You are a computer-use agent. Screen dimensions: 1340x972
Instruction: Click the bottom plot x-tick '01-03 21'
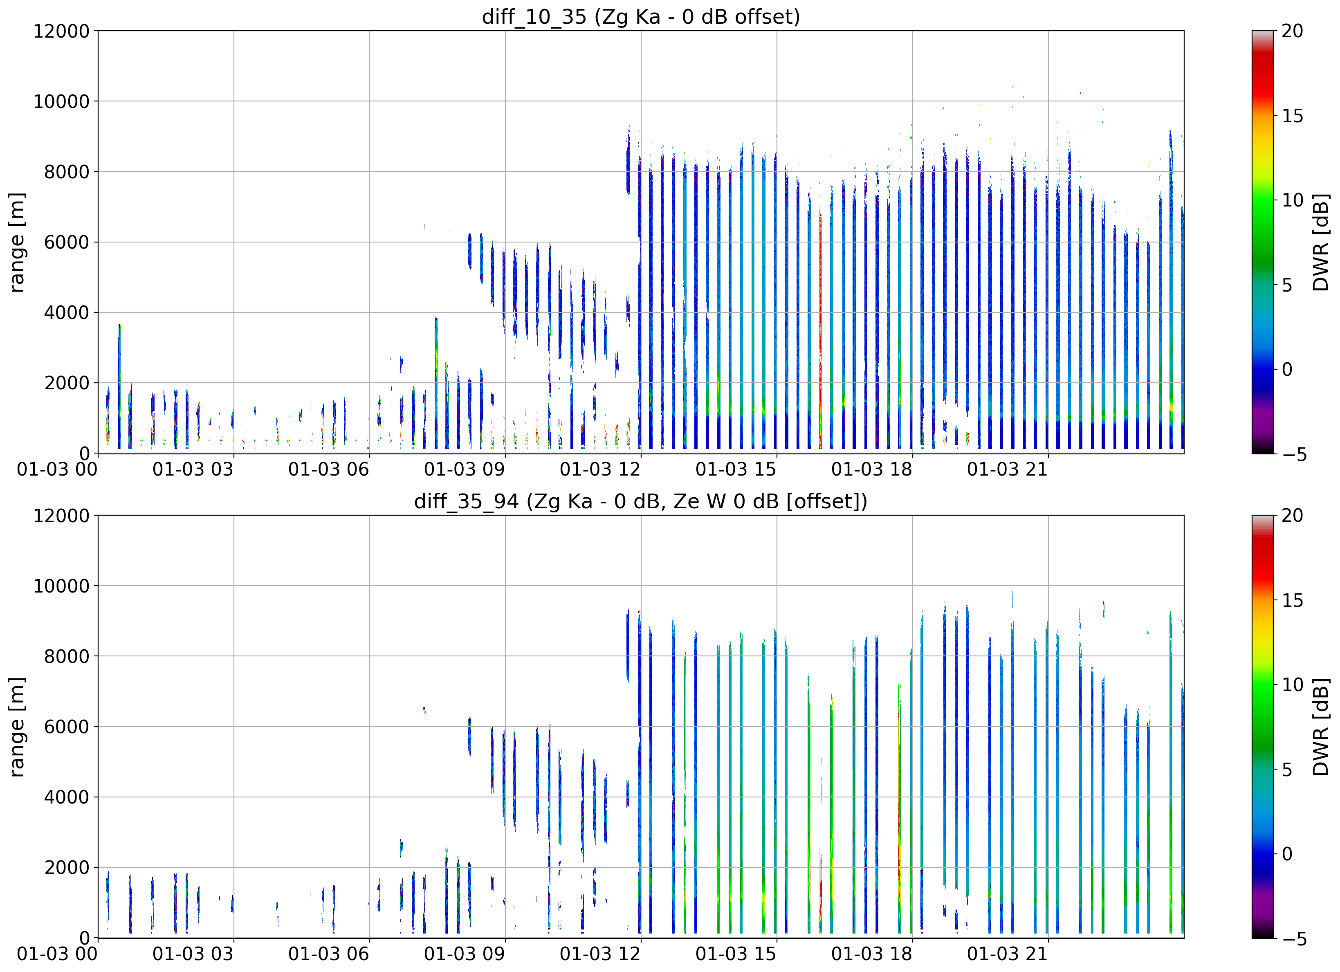[x=1008, y=954]
